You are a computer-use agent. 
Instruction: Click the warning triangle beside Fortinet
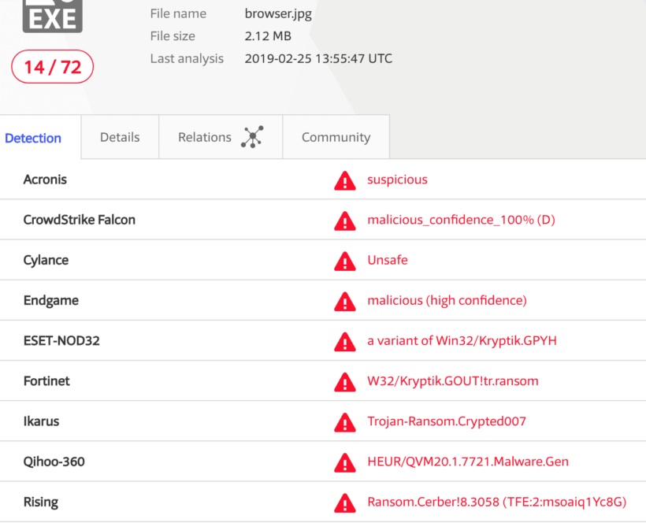(344, 381)
